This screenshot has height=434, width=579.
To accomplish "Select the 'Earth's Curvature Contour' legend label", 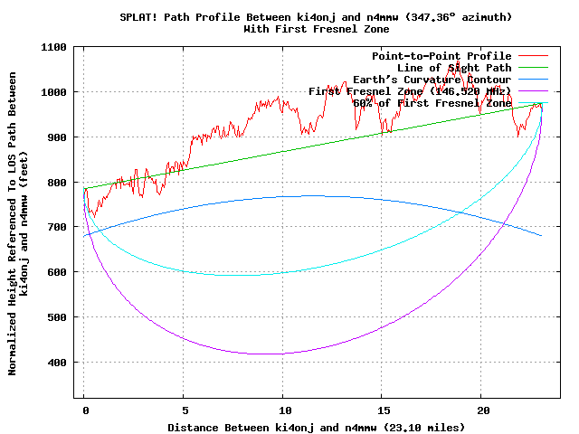I will [432, 80].
